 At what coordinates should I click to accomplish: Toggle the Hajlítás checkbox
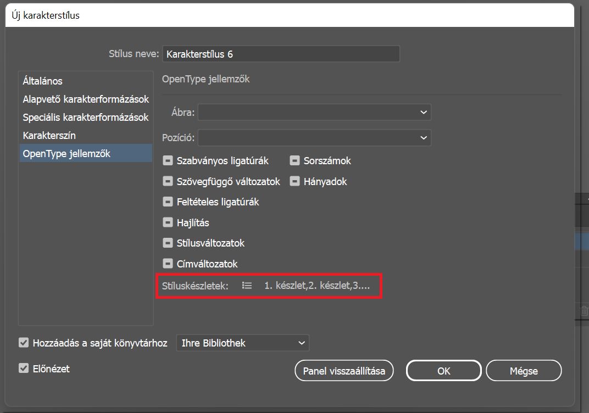pos(168,223)
